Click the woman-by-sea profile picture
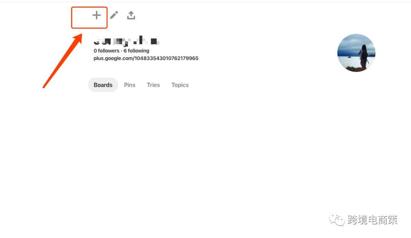Screen dimensions: 411x238 point(356,53)
